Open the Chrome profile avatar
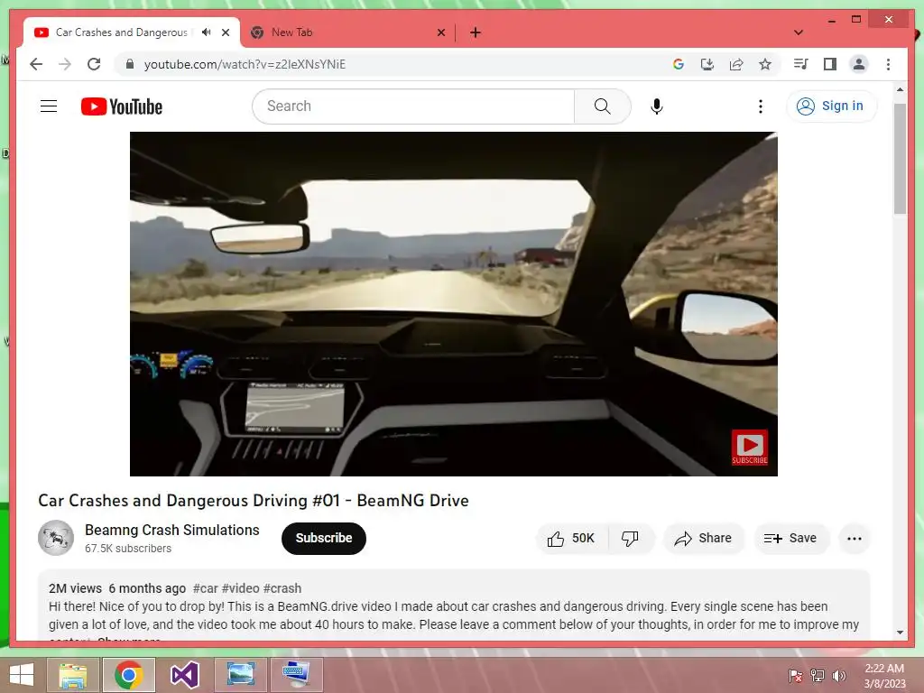924x693 pixels. [x=859, y=64]
